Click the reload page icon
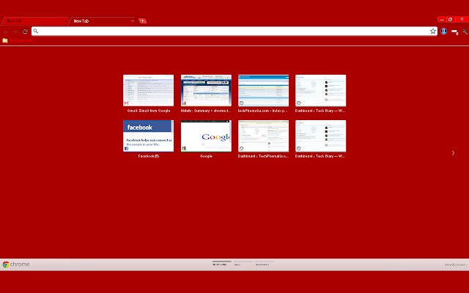The image size is (469, 293). 25,31
